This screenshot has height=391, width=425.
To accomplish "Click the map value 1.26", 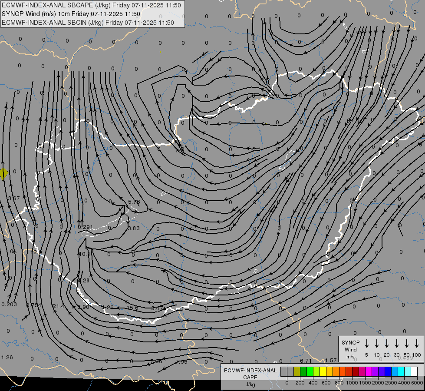I will point(7,358).
